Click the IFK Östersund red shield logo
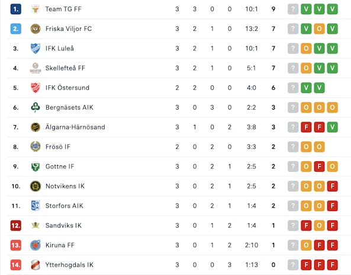This screenshot has height=275, width=351. pos(36,88)
